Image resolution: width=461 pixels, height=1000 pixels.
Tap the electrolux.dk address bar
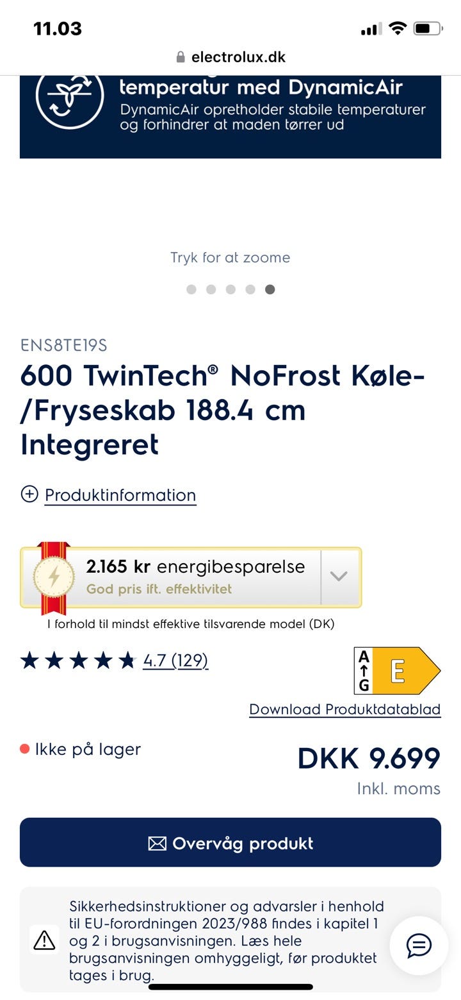(x=230, y=57)
